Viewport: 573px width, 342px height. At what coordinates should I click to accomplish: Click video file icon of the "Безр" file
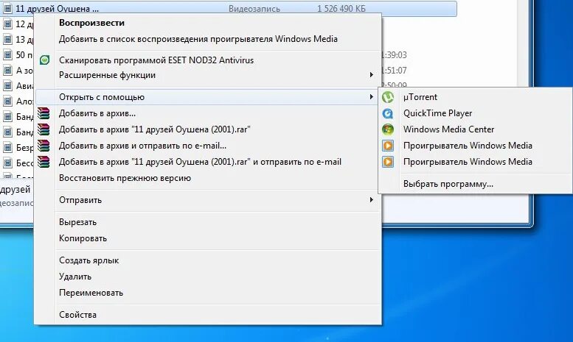click(x=7, y=147)
